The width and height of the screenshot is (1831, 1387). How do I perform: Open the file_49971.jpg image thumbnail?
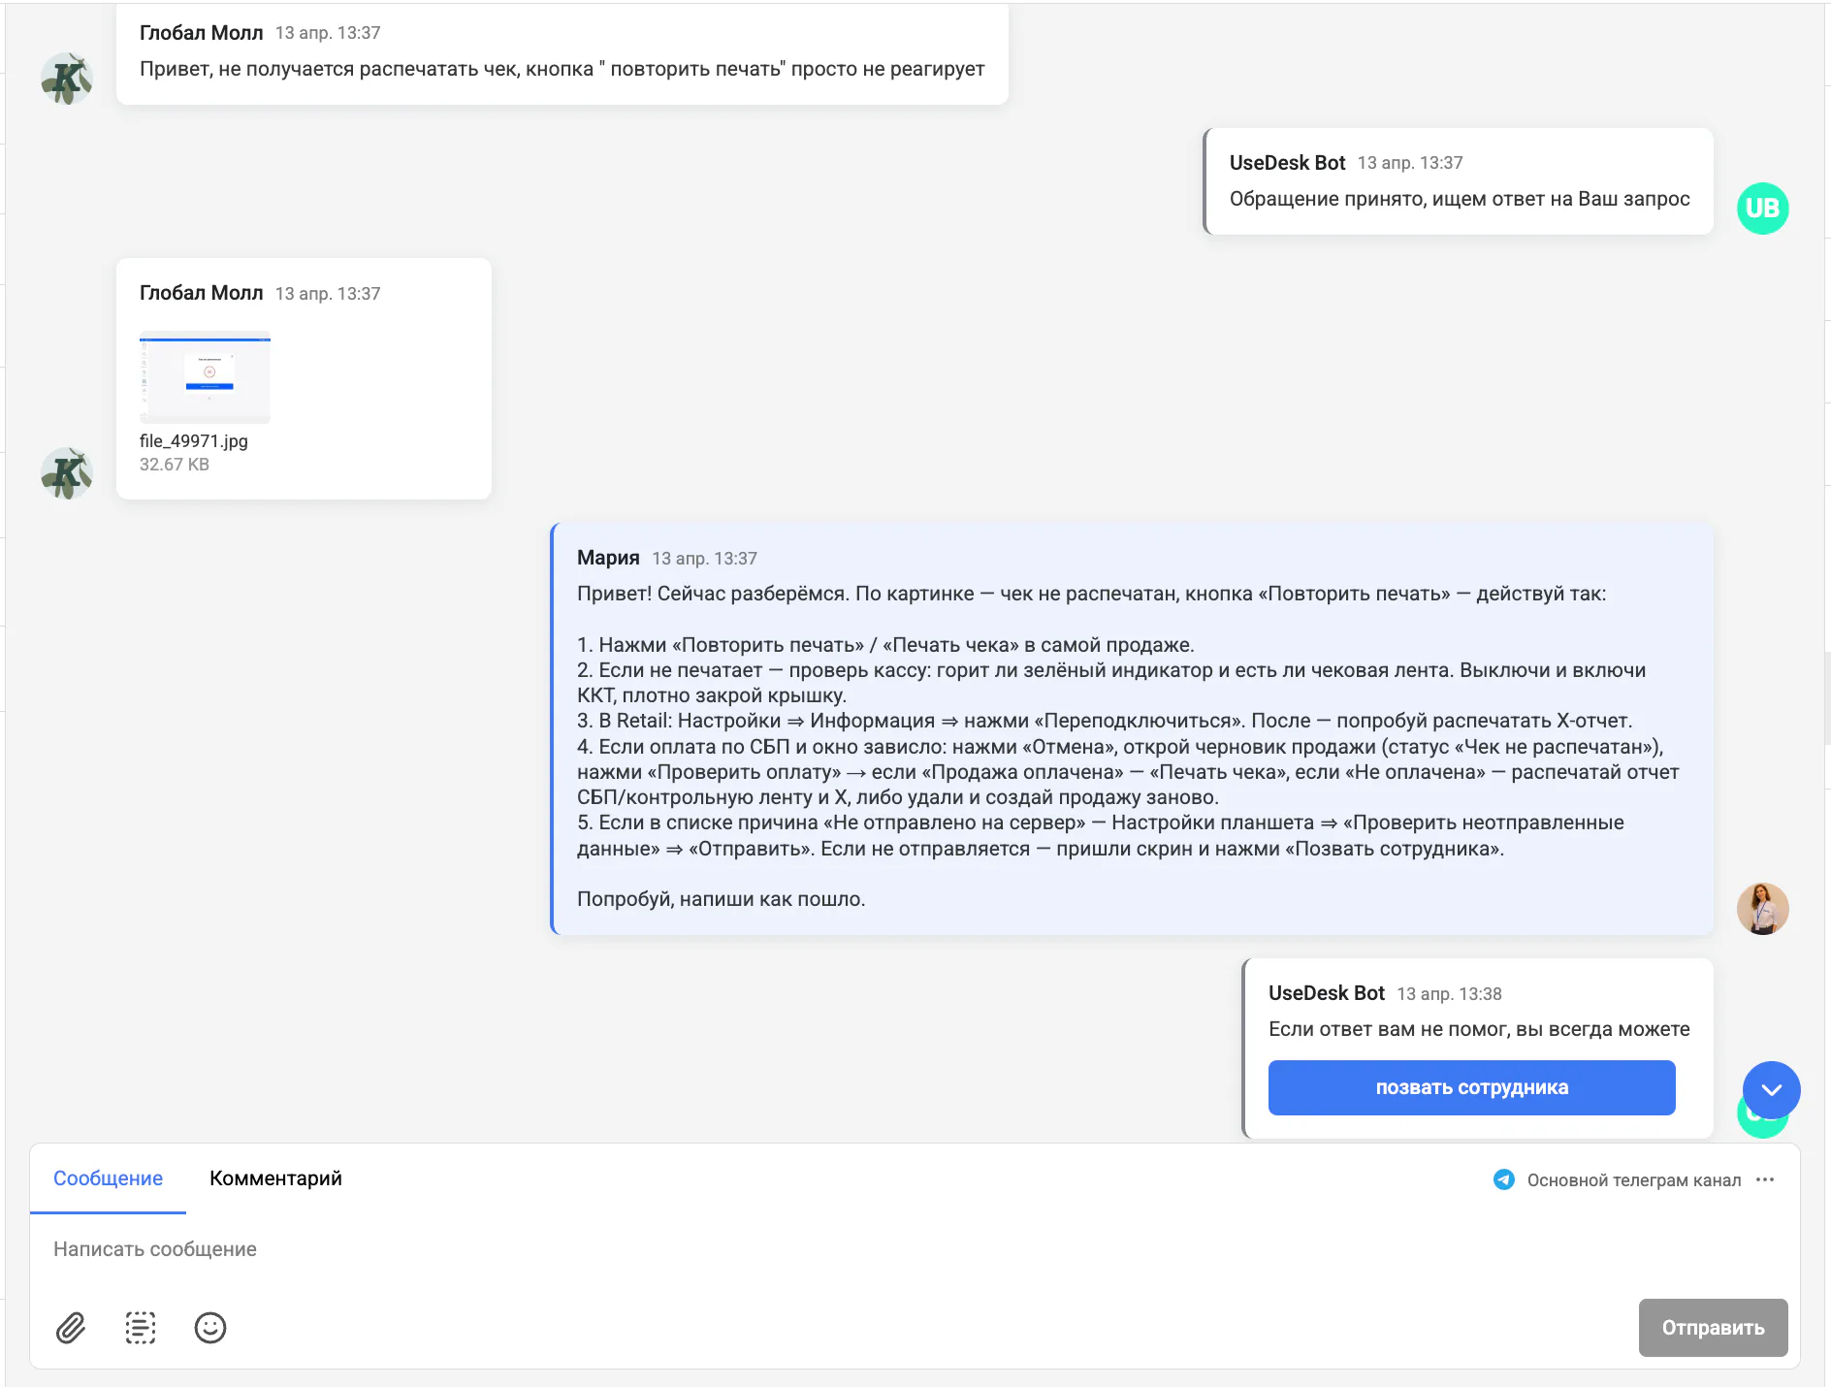coord(205,377)
